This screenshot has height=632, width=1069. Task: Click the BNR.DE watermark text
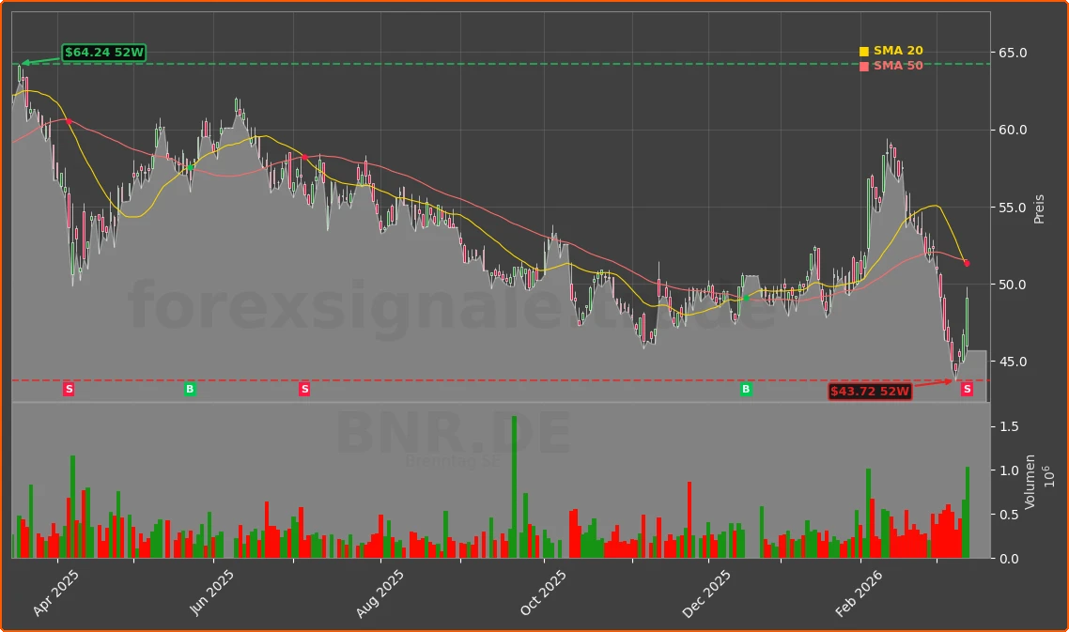pyautogui.click(x=454, y=432)
